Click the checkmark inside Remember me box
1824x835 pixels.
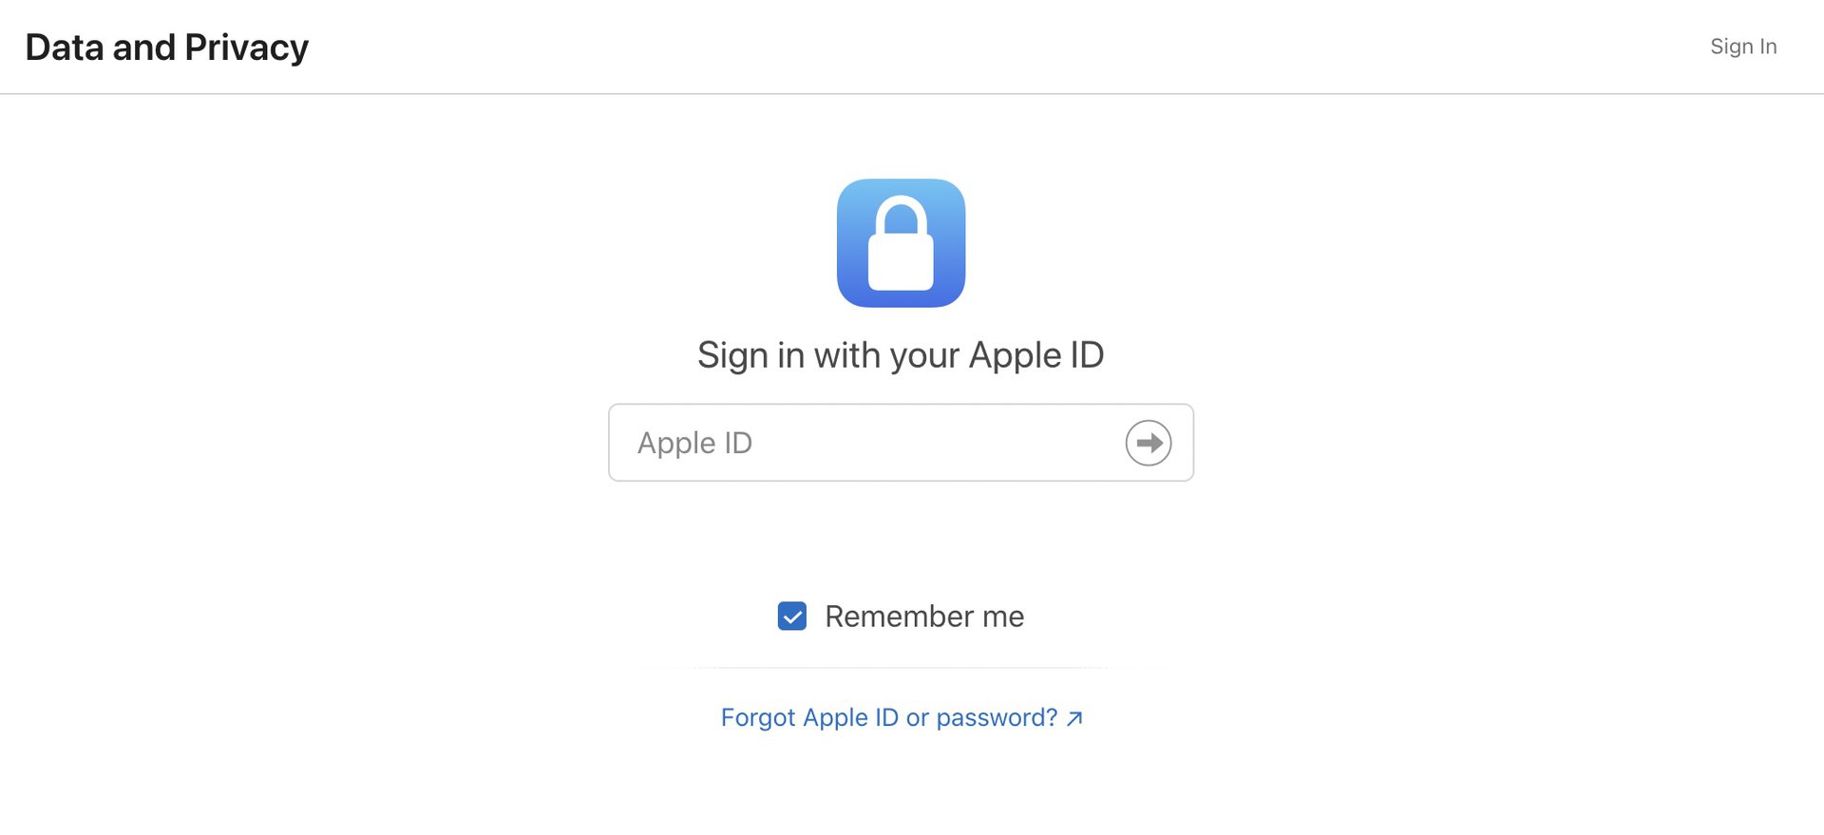(x=792, y=617)
